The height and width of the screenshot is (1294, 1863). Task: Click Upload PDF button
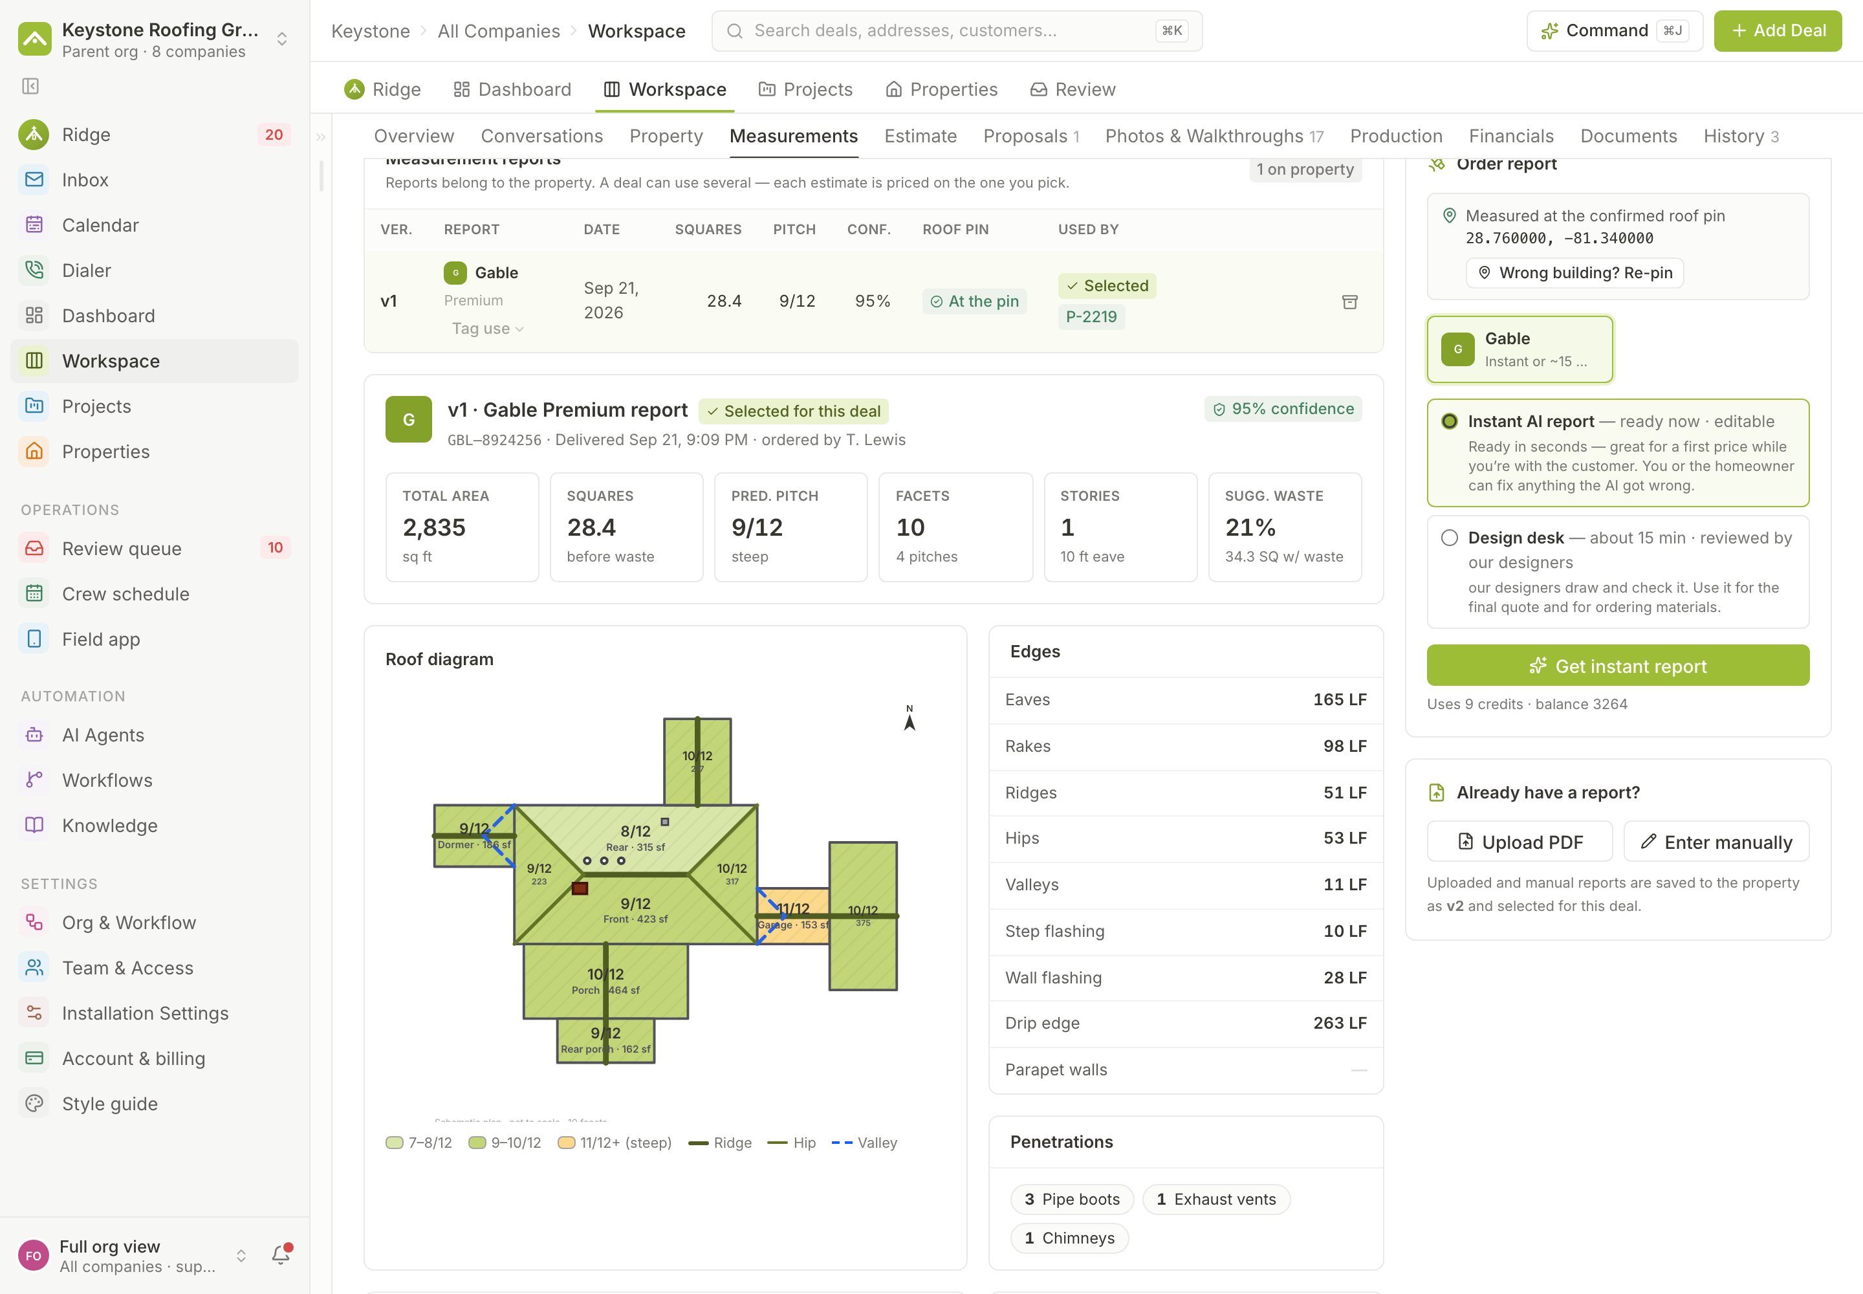click(1520, 842)
